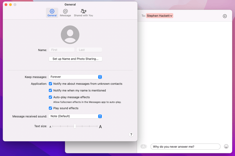Click the message text field
The width and height of the screenshot is (235, 156).
point(186,147)
